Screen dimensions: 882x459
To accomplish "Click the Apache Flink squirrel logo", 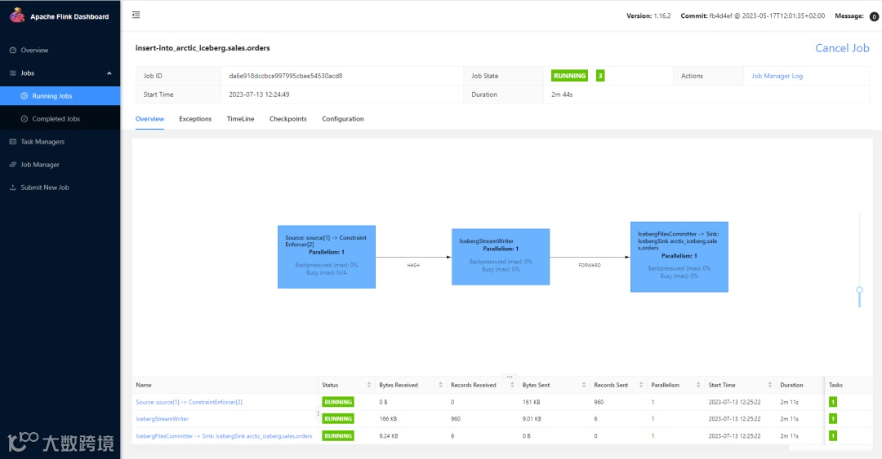I will coord(17,15).
